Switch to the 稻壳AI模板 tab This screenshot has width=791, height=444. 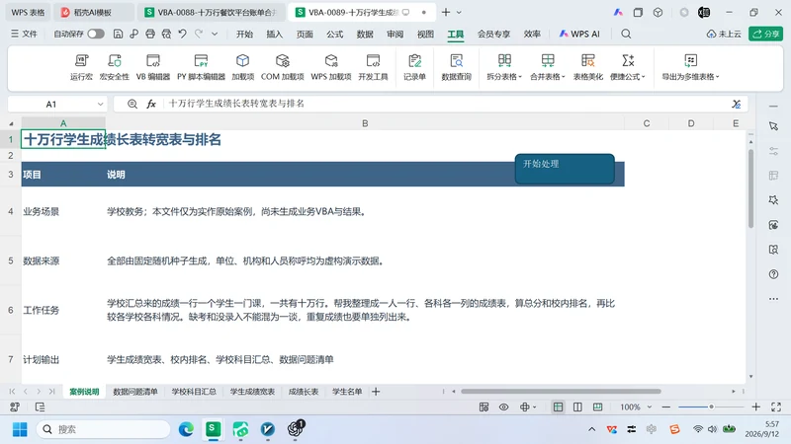tap(94, 12)
